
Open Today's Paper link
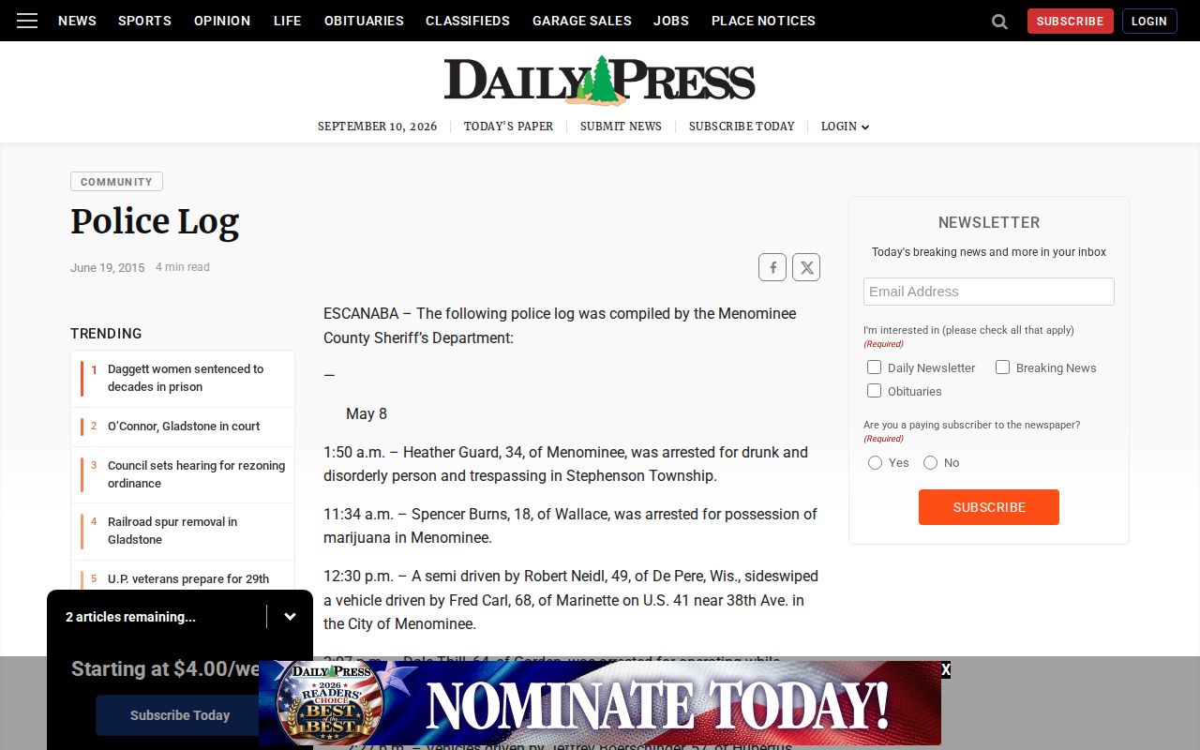click(508, 127)
